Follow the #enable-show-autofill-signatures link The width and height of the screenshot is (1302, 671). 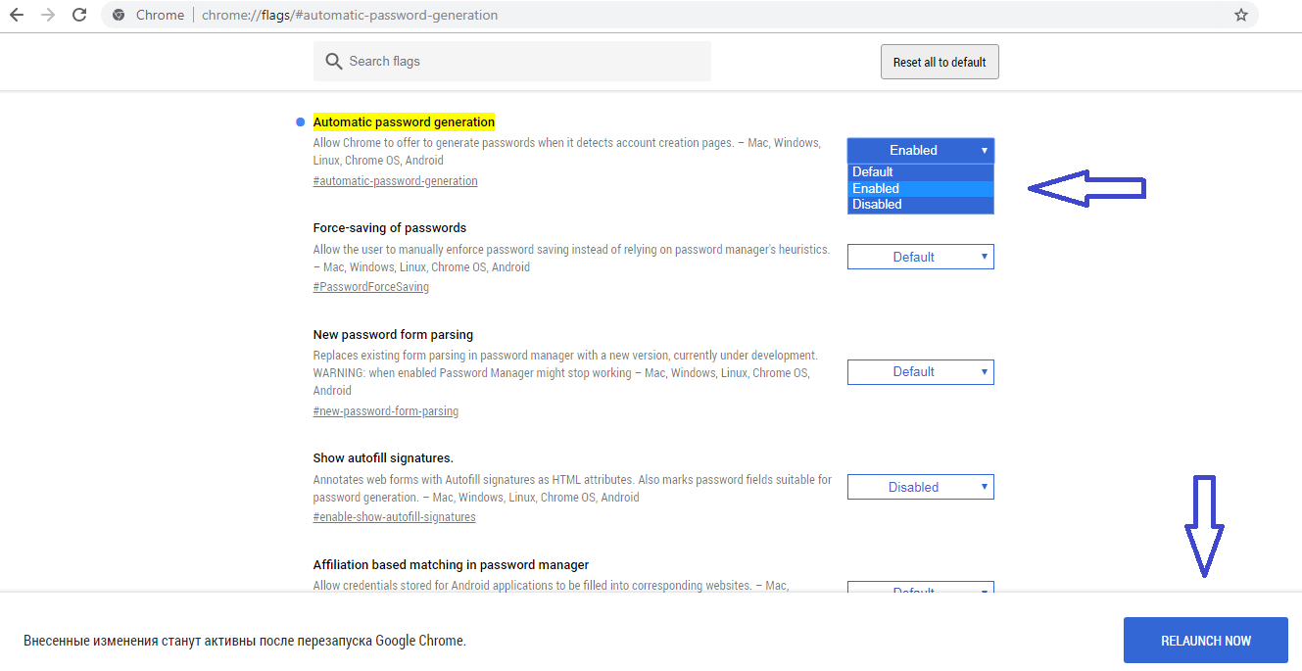click(x=395, y=517)
